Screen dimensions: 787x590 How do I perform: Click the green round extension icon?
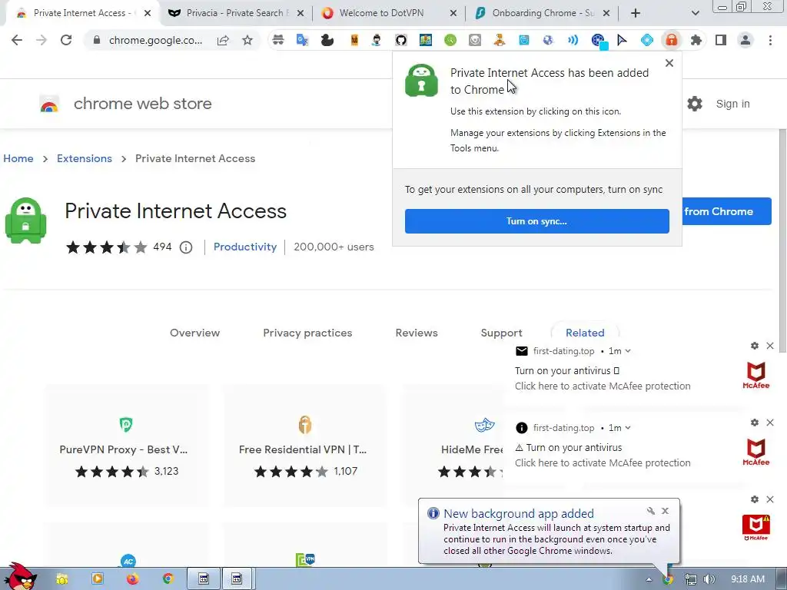[x=450, y=40]
